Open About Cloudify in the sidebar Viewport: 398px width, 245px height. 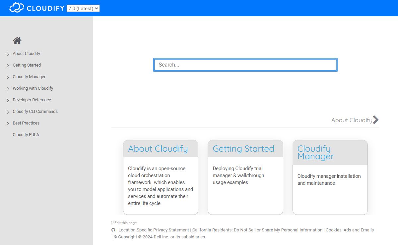click(27, 54)
